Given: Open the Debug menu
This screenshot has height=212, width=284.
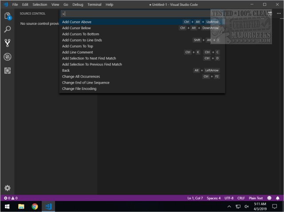Looking at the screenshot, I should [78, 4].
